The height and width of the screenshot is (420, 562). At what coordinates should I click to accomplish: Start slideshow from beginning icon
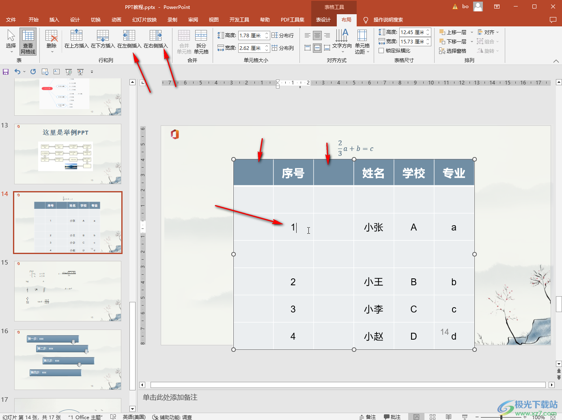click(69, 72)
